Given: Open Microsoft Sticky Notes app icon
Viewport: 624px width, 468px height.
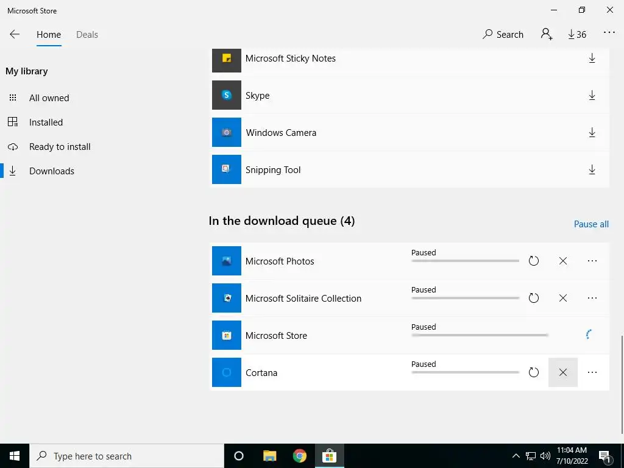Looking at the screenshot, I should point(227,59).
